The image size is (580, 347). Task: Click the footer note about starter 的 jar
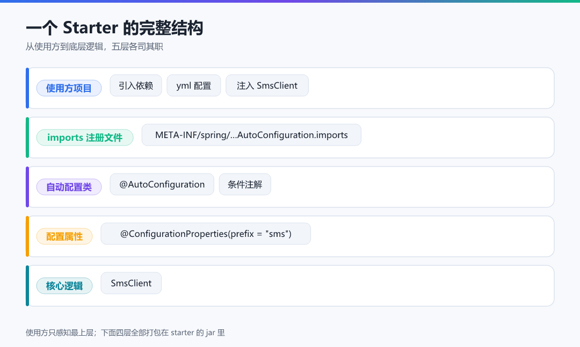click(x=125, y=332)
